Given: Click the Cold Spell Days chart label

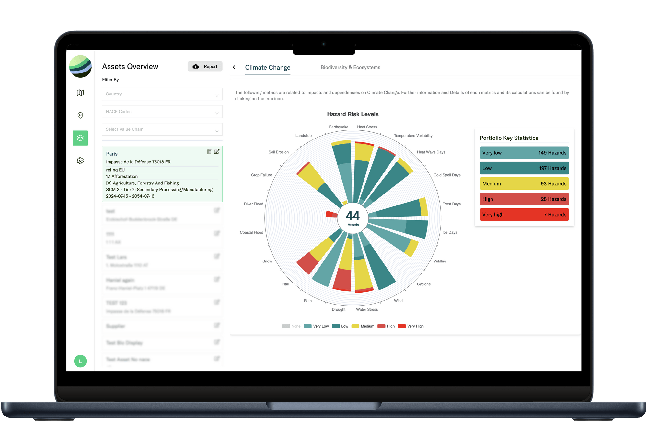Looking at the screenshot, I should click(447, 175).
